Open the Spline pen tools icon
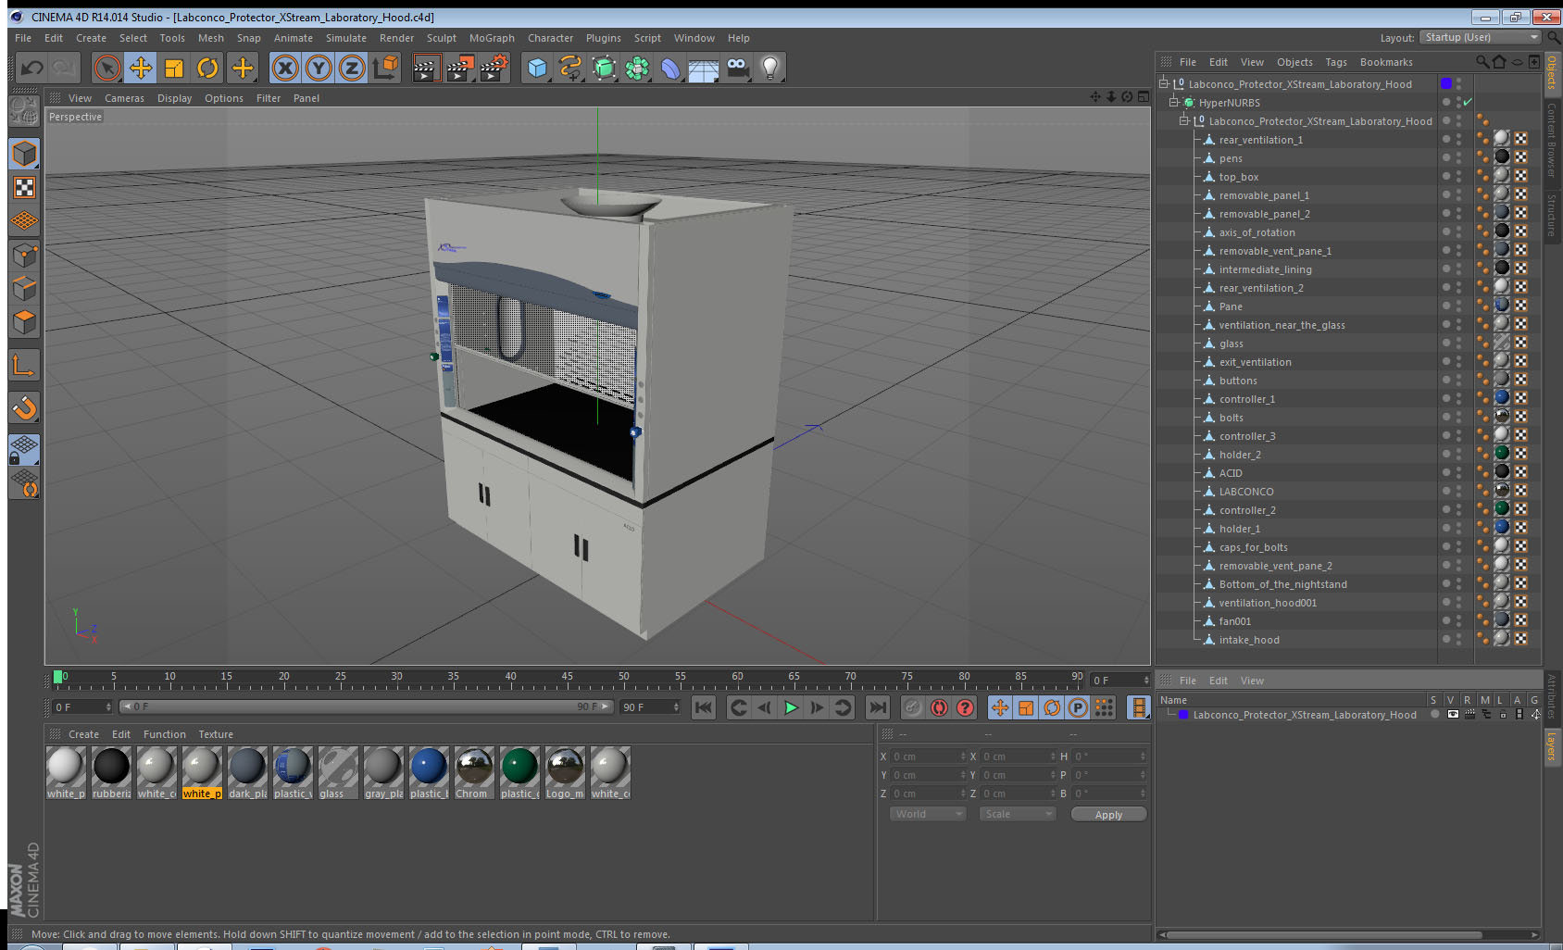This screenshot has width=1563, height=950. (x=570, y=68)
